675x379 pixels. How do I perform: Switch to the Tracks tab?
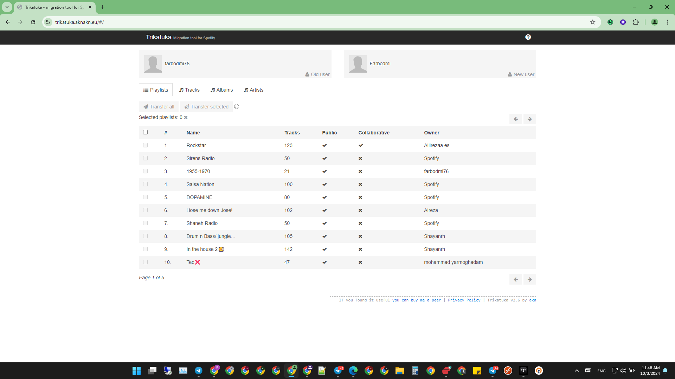[189, 90]
